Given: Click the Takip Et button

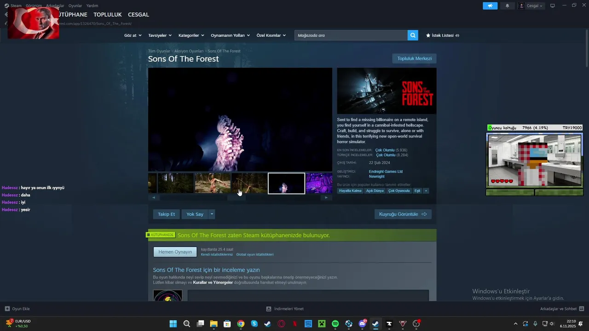Looking at the screenshot, I should (x=166, y=214).
